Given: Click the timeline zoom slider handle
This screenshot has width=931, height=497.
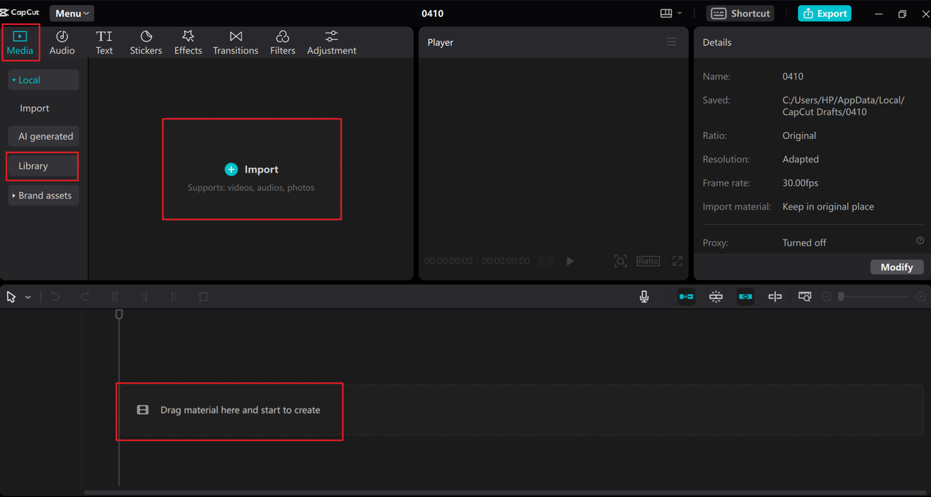Looking at the screenshot, I should click(x=842, y=296).
